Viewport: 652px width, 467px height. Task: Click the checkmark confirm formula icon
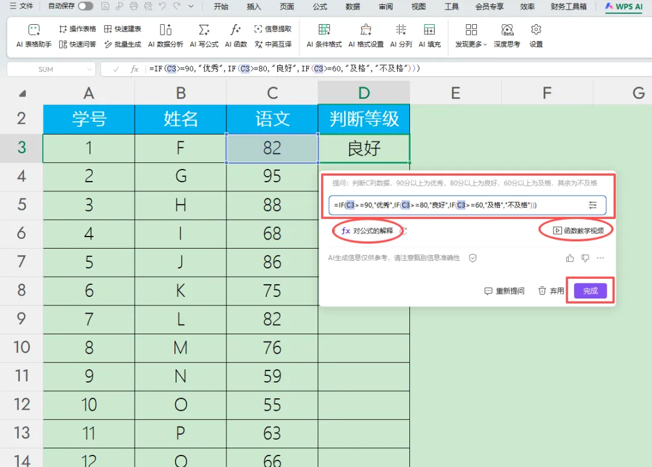coord(115,69)
